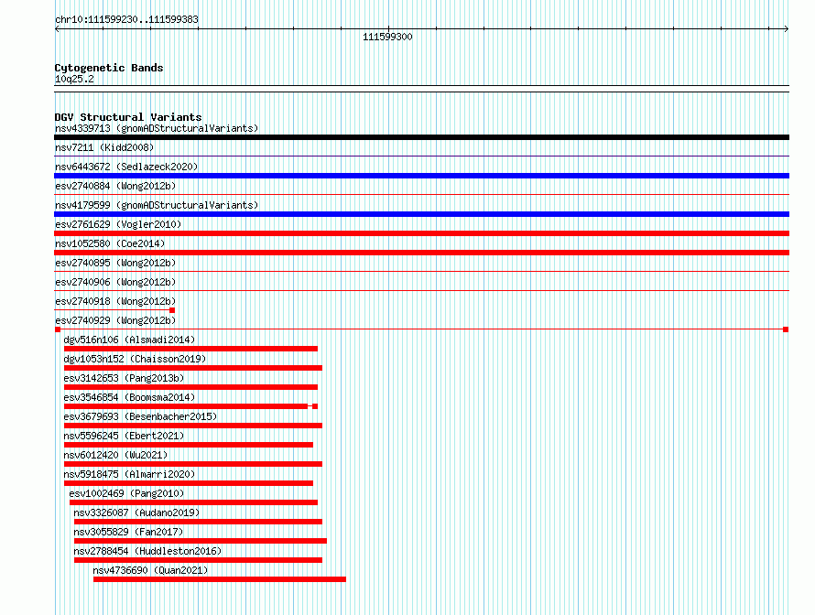
Task: Click the esv2740929 (Wong2012b) label
Action: tap(115, 320)
